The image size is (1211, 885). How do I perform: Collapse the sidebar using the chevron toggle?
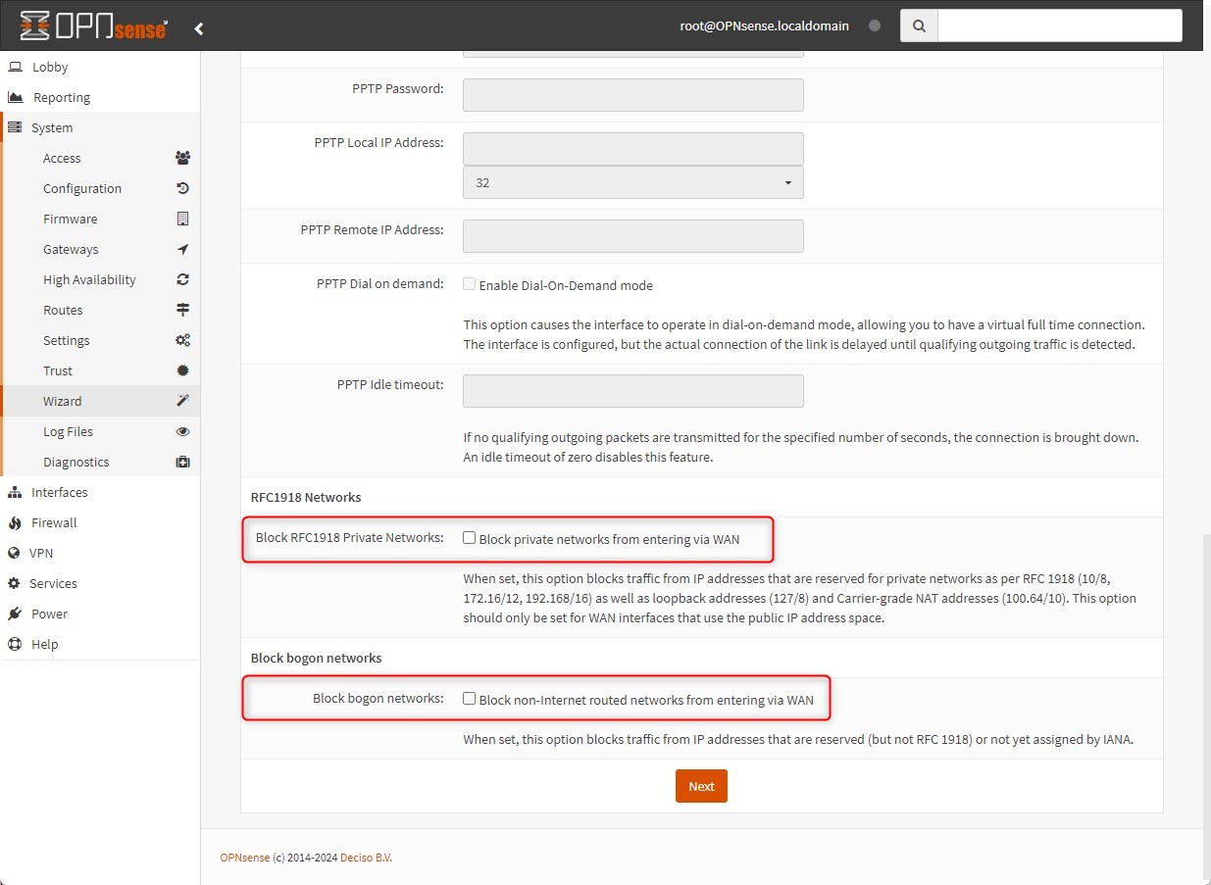[199, 28]
